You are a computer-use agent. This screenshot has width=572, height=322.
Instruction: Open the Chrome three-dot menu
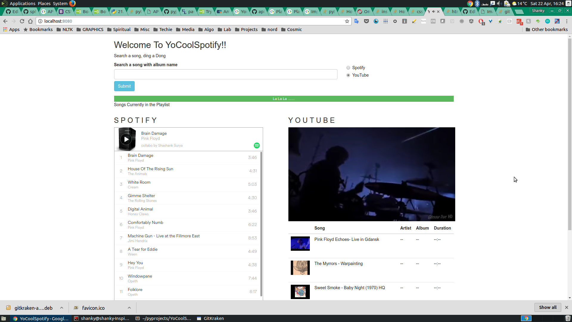tap(567, 21)
